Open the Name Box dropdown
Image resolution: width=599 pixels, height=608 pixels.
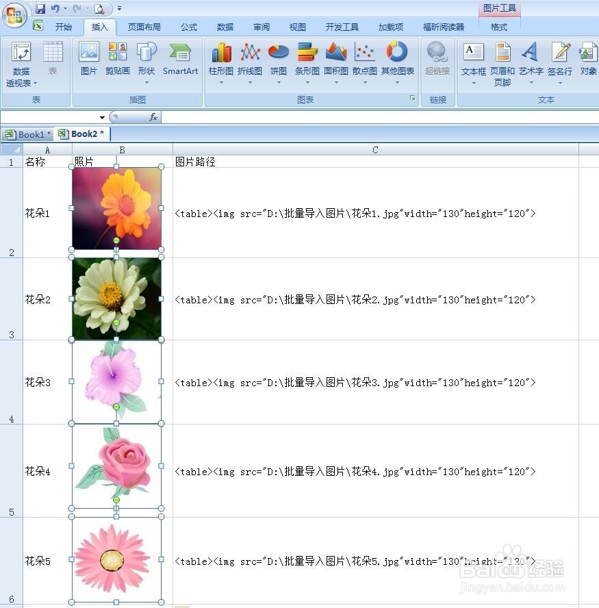[x=102, y=117]
